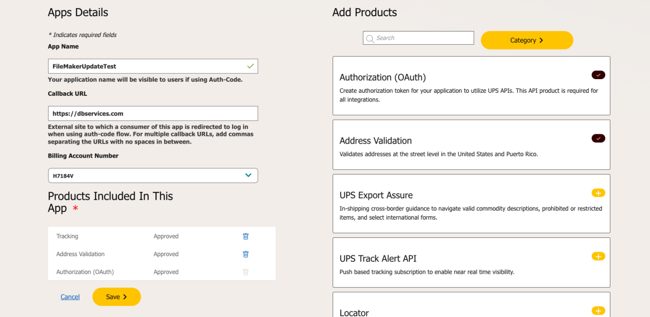Add Locator product with plus button
Viewport: 650px width, 317px height.
pos(598,310)
